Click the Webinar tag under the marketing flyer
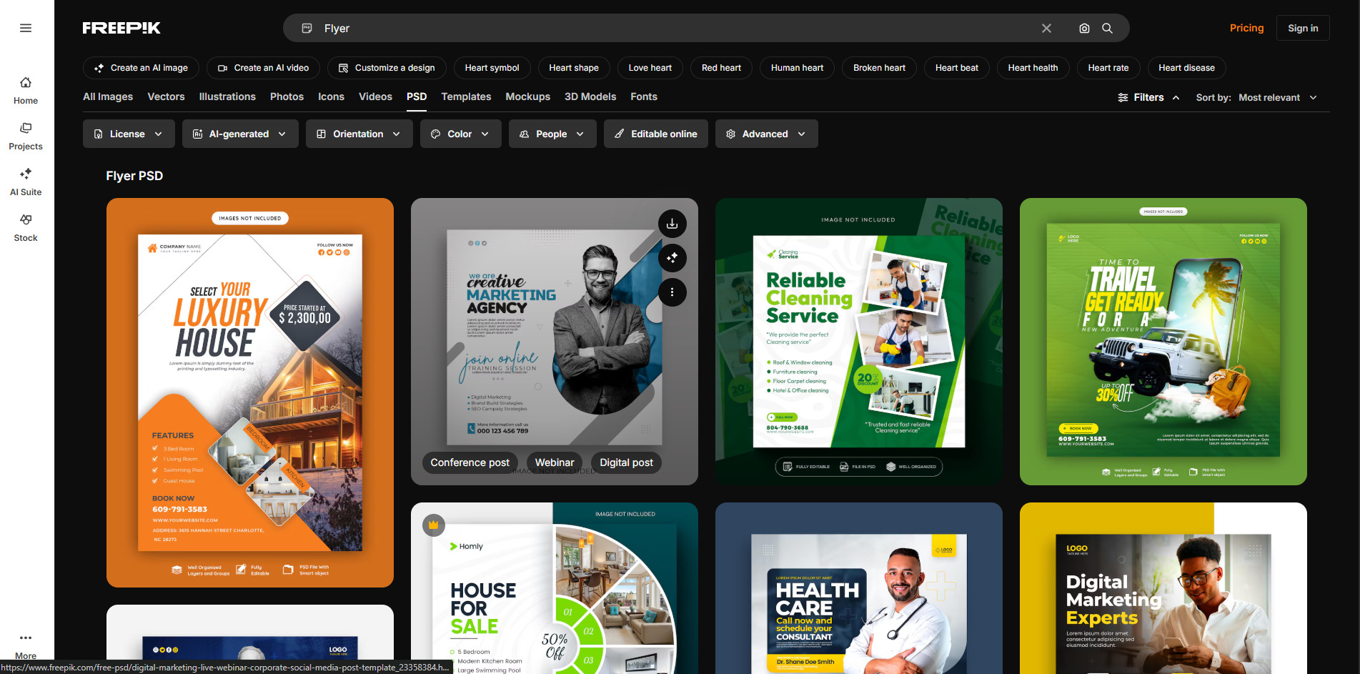The height and width of the screenshot is (674, 1360). click(554, 462)
